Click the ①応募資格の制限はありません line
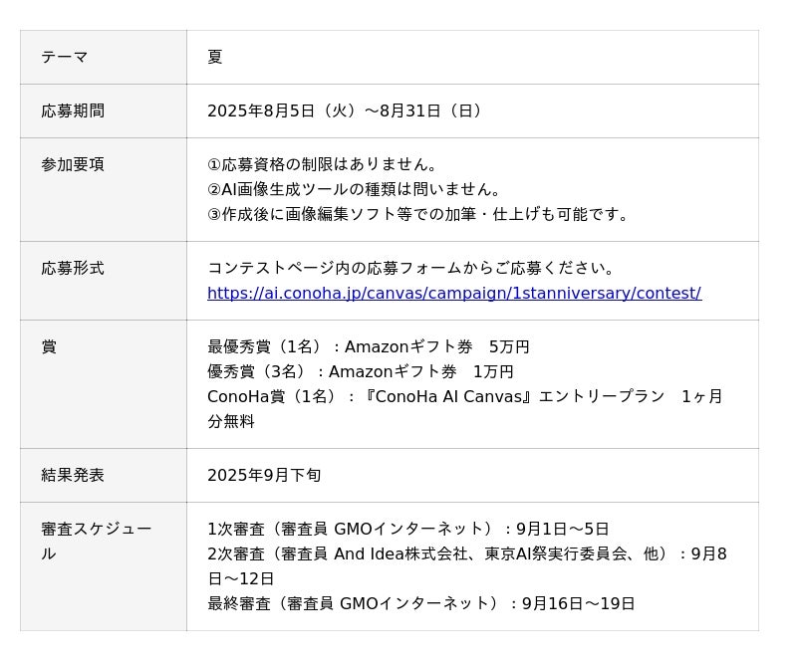Screen dimensions: 797x661 [x=323, y=165]
